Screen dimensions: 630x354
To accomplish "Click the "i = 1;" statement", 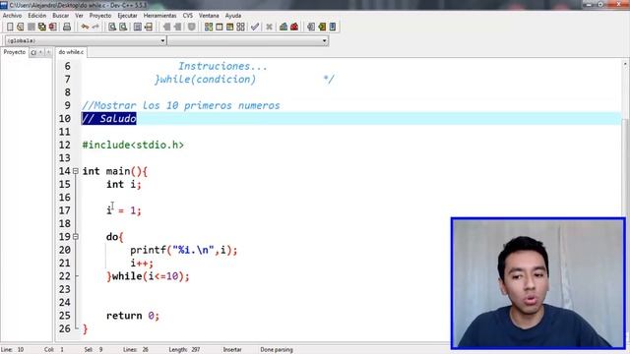I will tap(124, 210).
